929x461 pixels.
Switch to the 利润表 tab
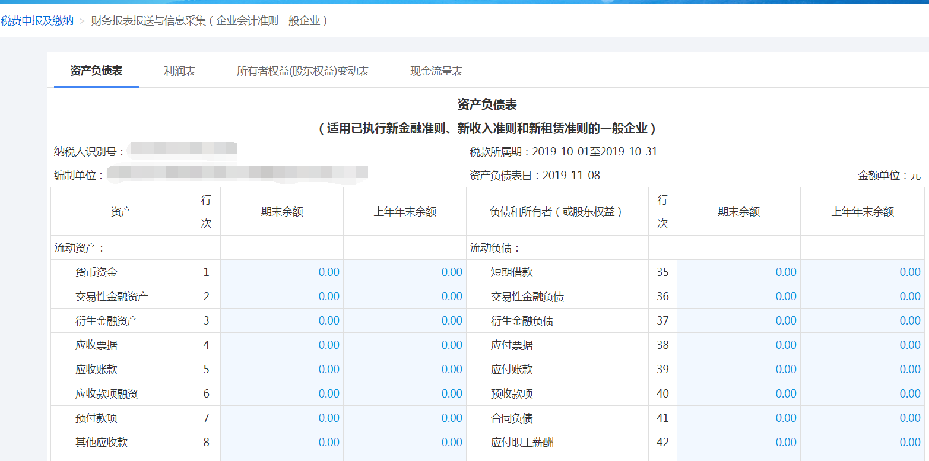tap(180, 71)
